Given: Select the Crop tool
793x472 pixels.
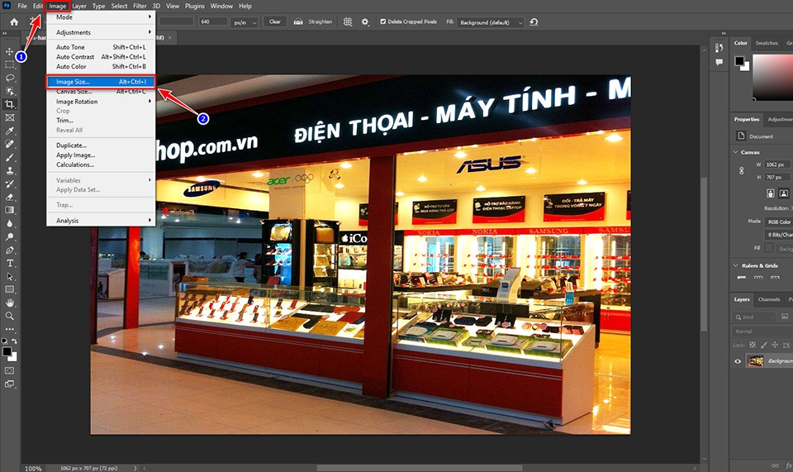Looking at the screenshot, I should click(x=10, y=104).
